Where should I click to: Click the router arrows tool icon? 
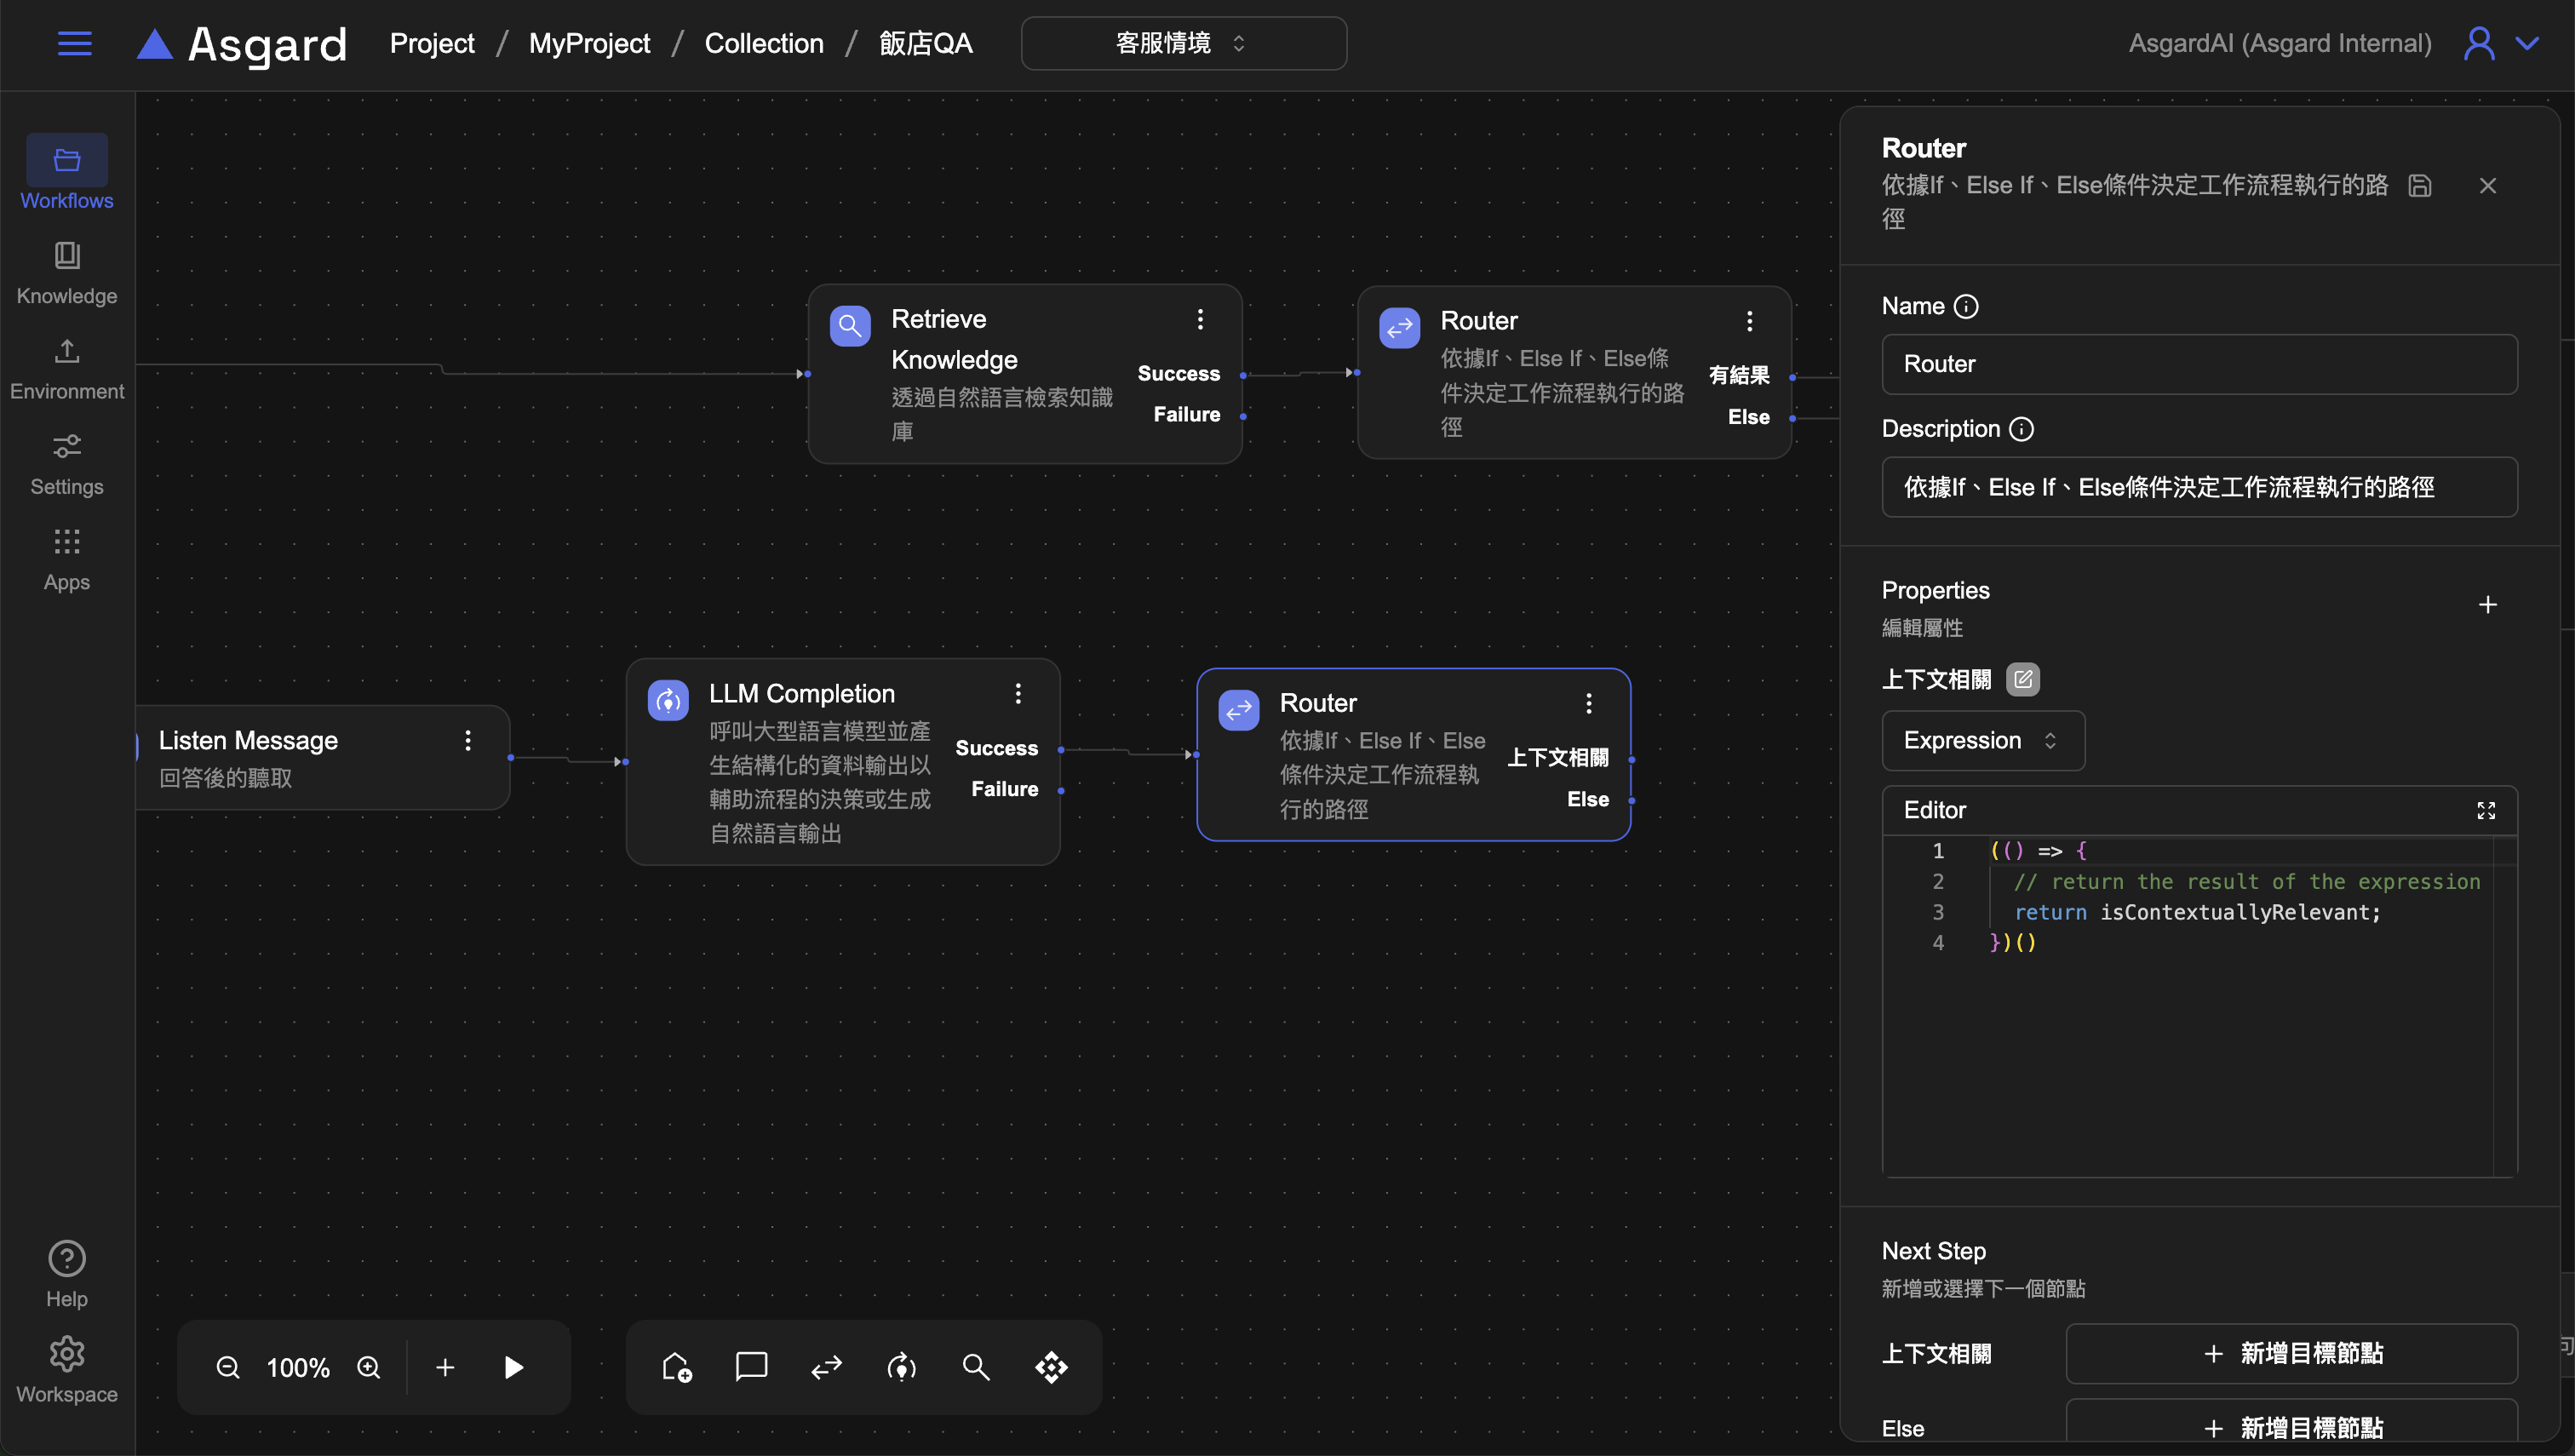[x=826, y=1367]
